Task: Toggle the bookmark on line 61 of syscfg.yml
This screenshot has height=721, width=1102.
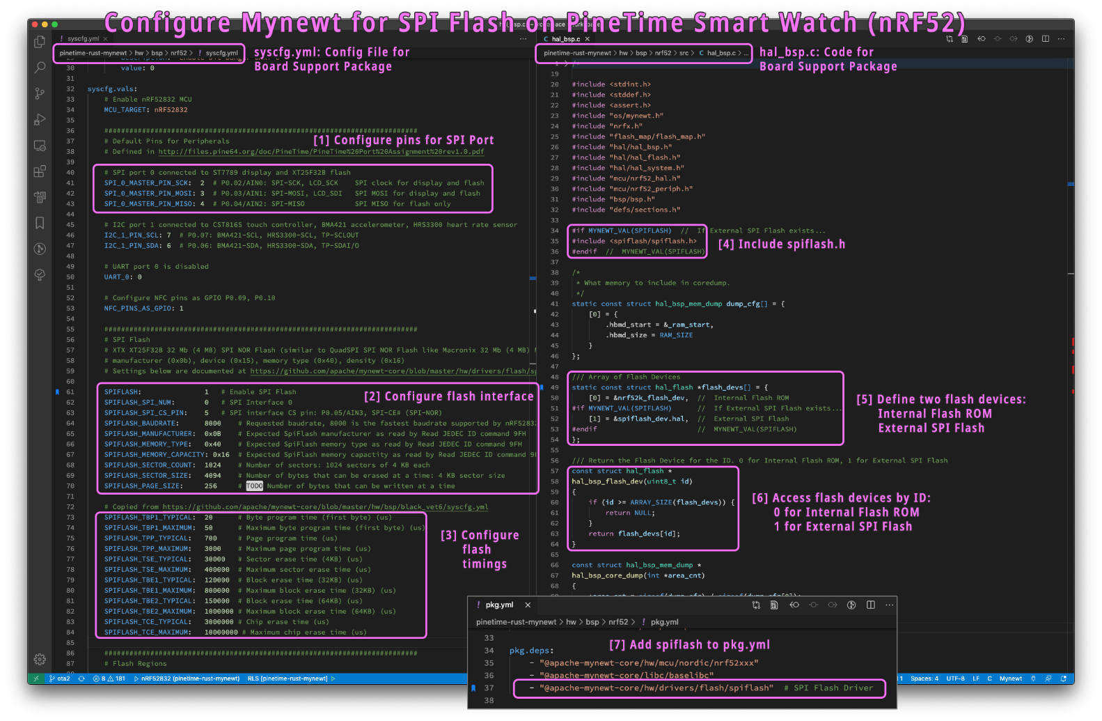Action: point(57,392)
